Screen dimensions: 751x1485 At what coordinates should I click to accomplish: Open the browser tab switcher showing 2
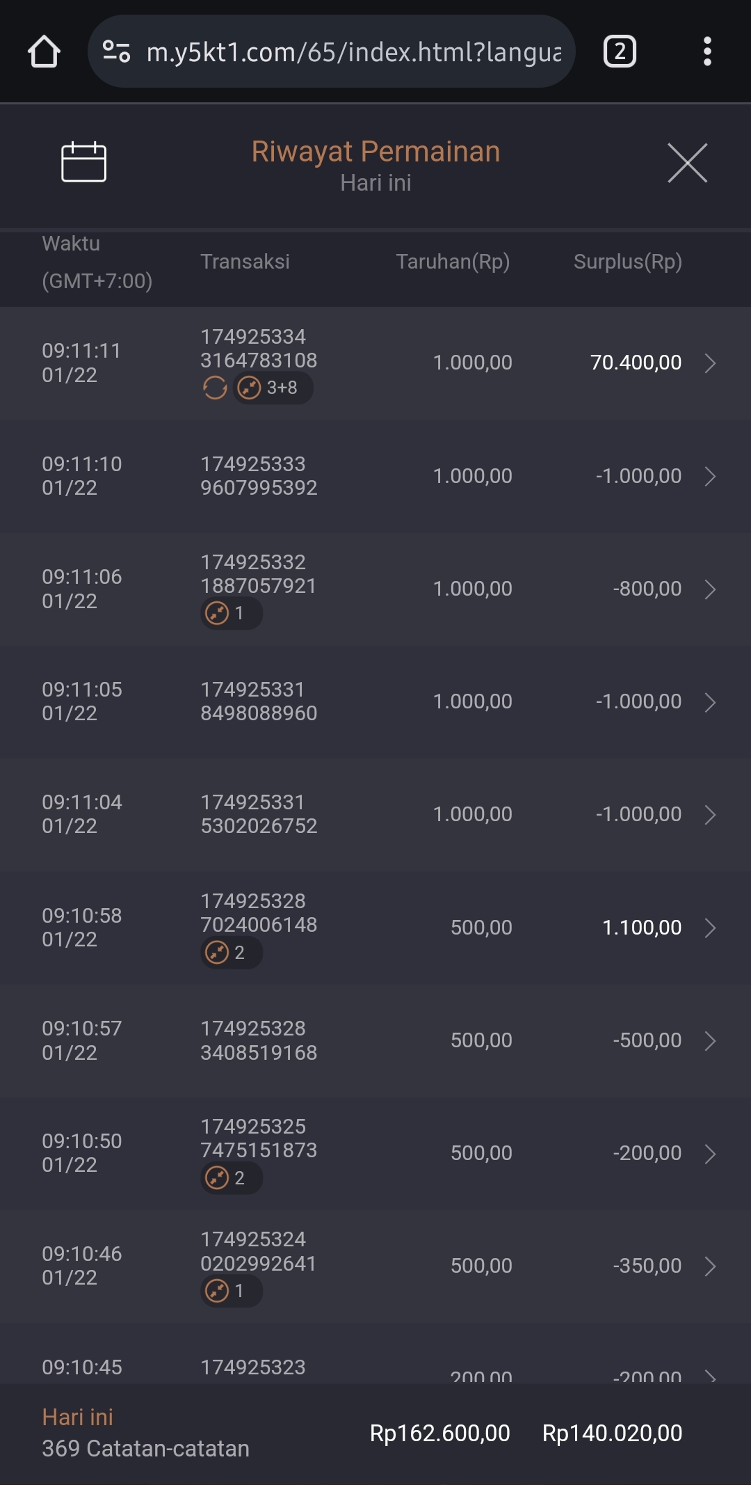click(x=619, y=51)
